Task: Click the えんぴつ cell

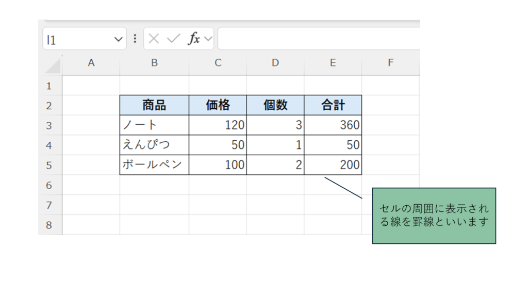Action: [154, 145]
